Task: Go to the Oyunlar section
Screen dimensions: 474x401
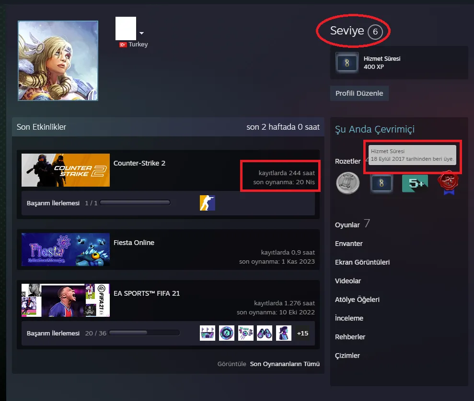Action: (347, 225)
